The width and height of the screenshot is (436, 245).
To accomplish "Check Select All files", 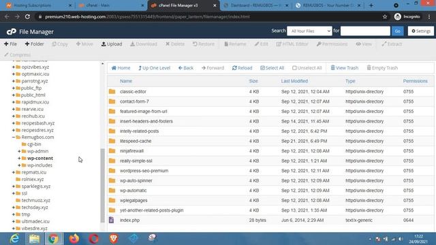I will click(x=272, y=68).
